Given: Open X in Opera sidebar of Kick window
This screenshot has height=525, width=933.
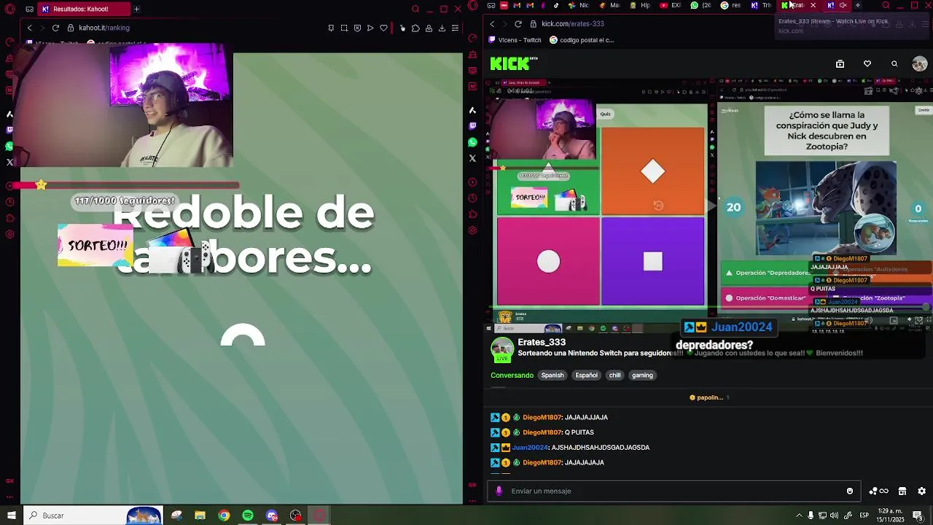Looking at the screenshot, I should (472, 158).
